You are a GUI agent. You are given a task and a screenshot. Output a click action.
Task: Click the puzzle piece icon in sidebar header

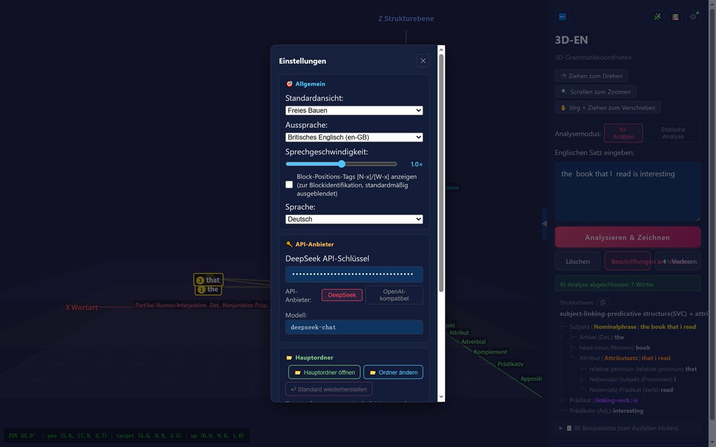(x=658, y=17)
